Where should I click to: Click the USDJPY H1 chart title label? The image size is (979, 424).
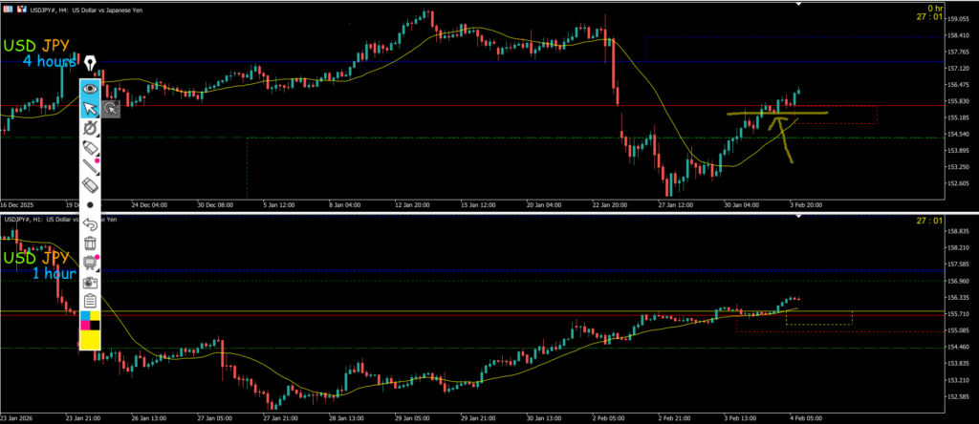point(60,220)
